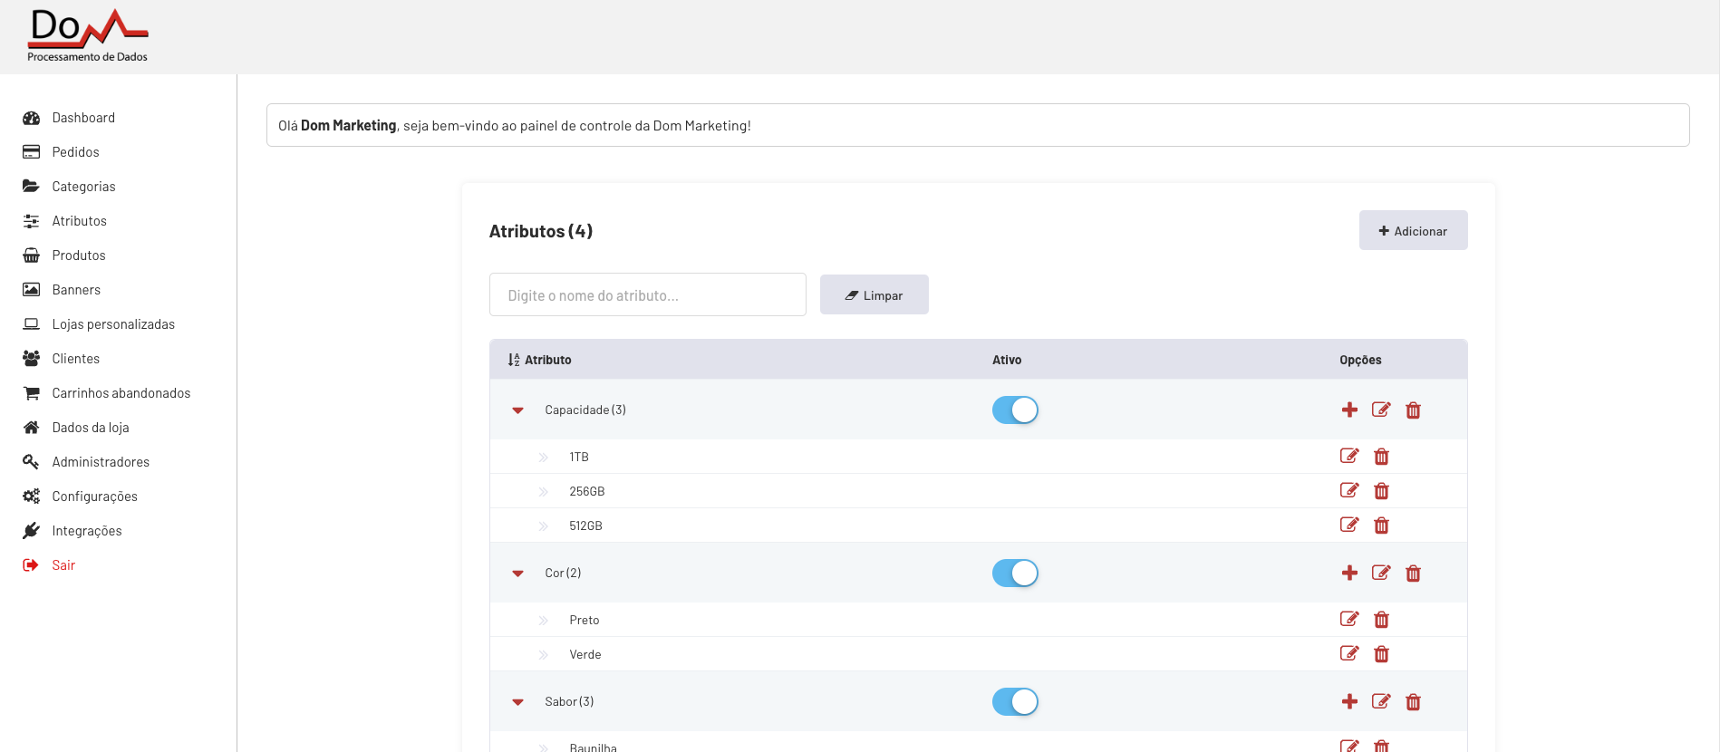
Task: Toggle the Cor attribute active switch
Action: click(1015, 574)
